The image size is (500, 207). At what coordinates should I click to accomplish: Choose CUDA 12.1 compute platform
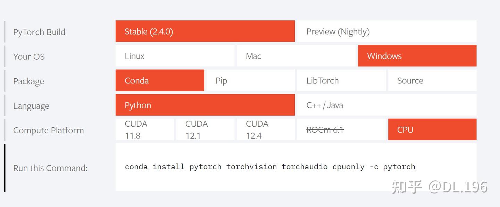[x=205, y=130]
